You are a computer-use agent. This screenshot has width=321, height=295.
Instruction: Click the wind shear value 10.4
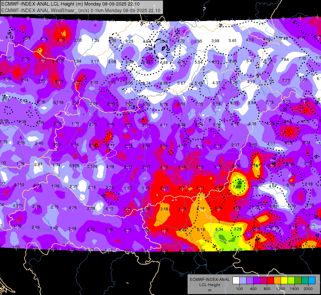164,42
